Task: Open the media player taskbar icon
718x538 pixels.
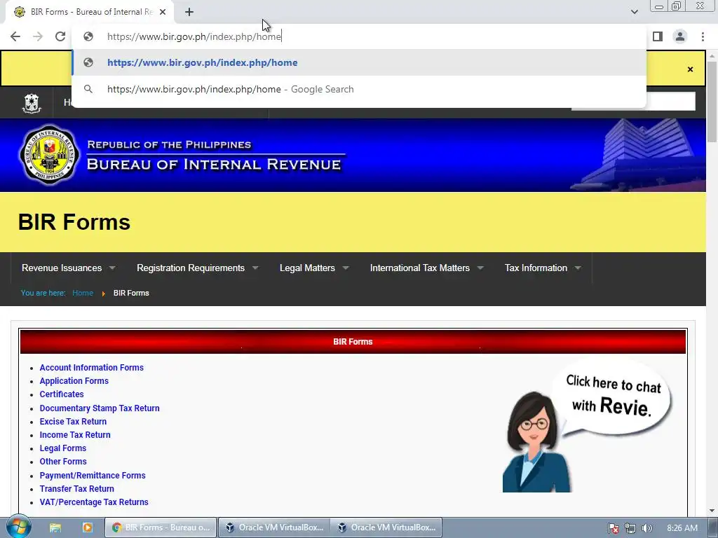Action: pos(88,527)
